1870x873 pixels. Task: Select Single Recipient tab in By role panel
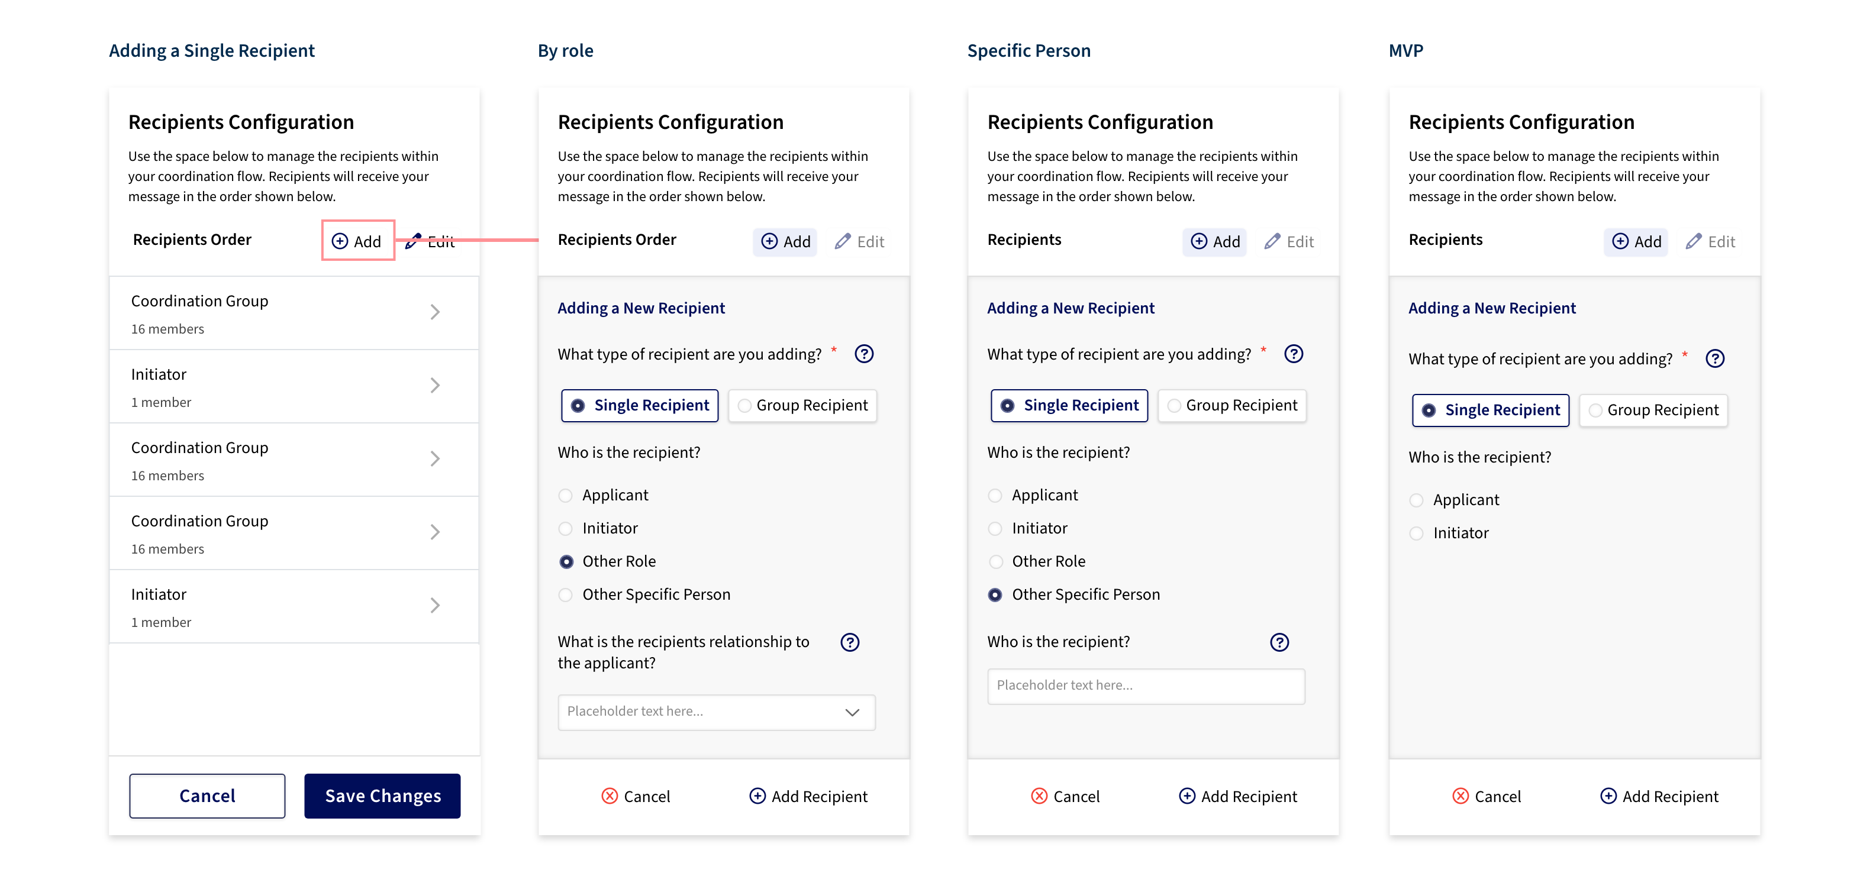click(x=640, y=406)
